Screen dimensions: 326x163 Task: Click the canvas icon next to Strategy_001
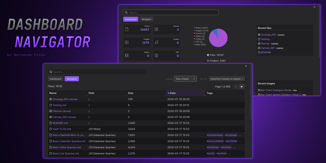tap(259, 35)
